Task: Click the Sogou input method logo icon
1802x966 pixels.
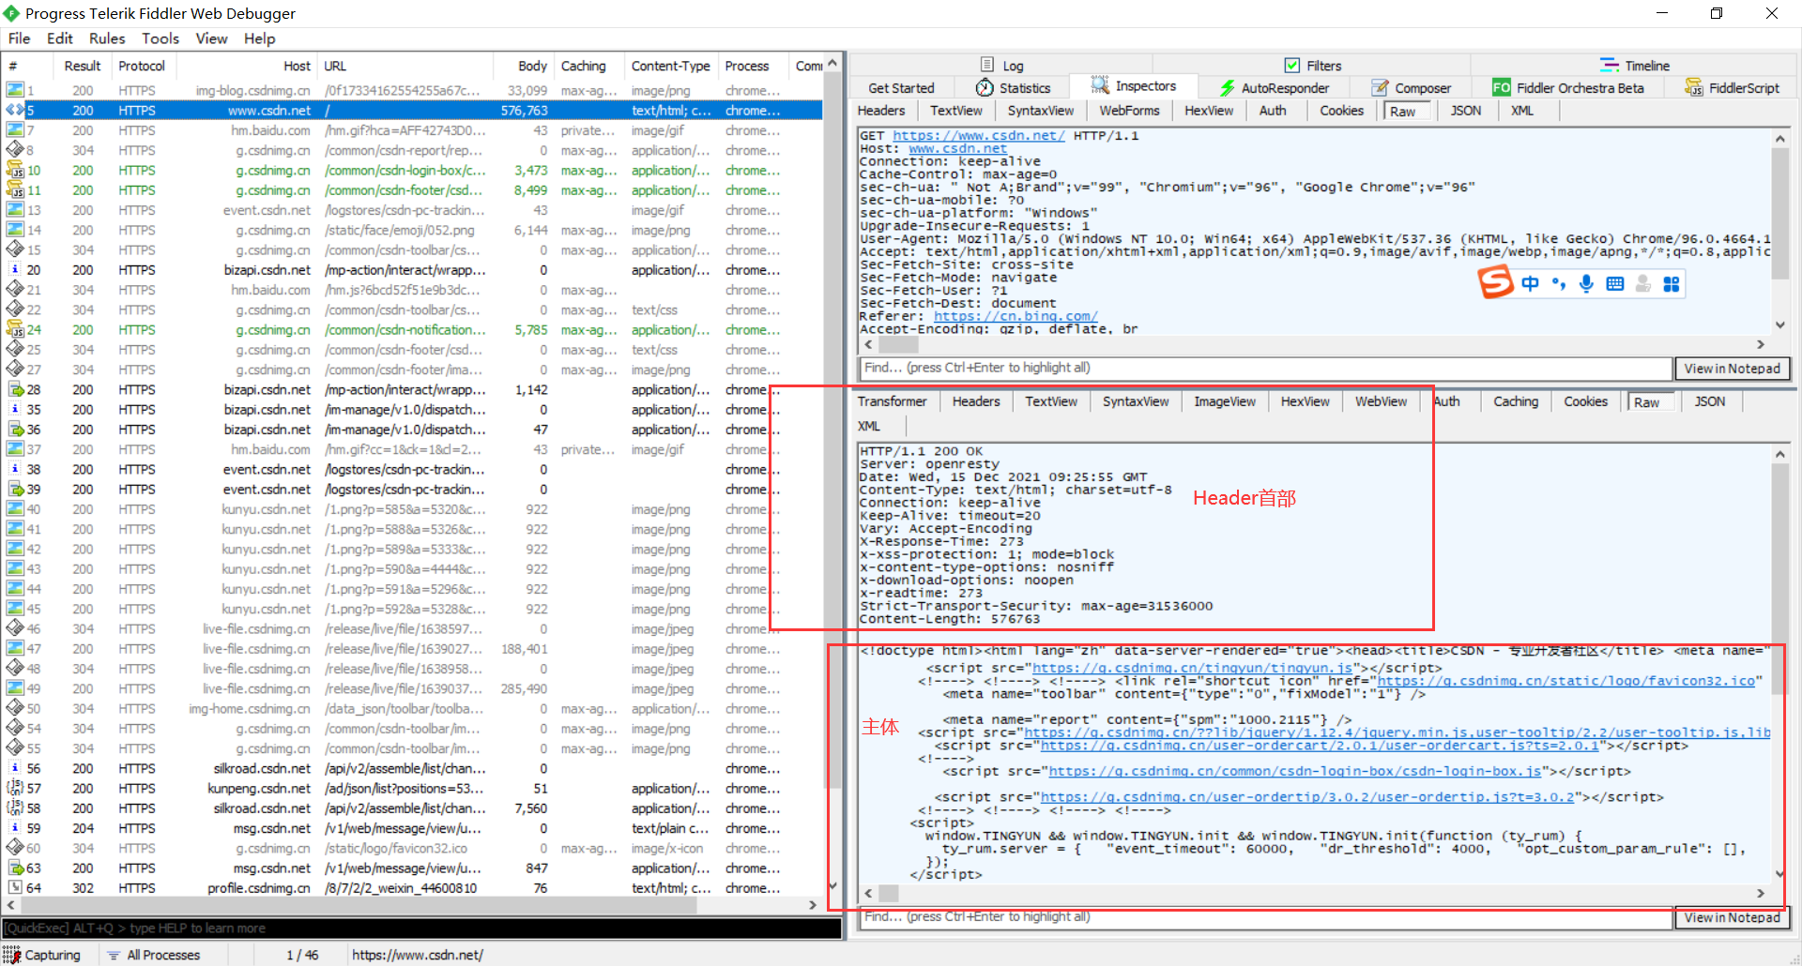Action: coord(1496,281)
